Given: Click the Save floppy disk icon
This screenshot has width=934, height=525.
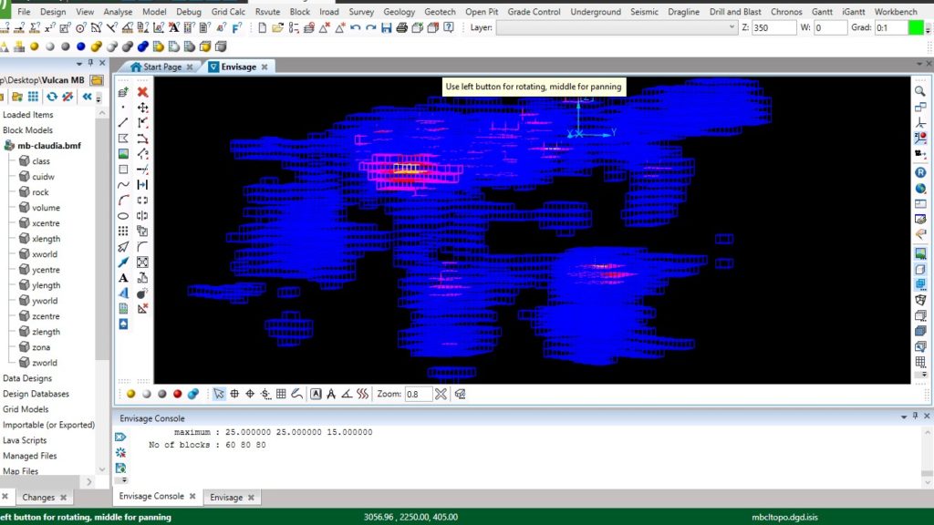Looking at the screenshot, I should point(387,28).
